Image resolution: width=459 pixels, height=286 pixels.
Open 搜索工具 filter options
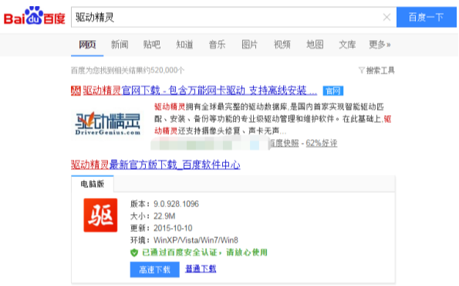point(380,70)
